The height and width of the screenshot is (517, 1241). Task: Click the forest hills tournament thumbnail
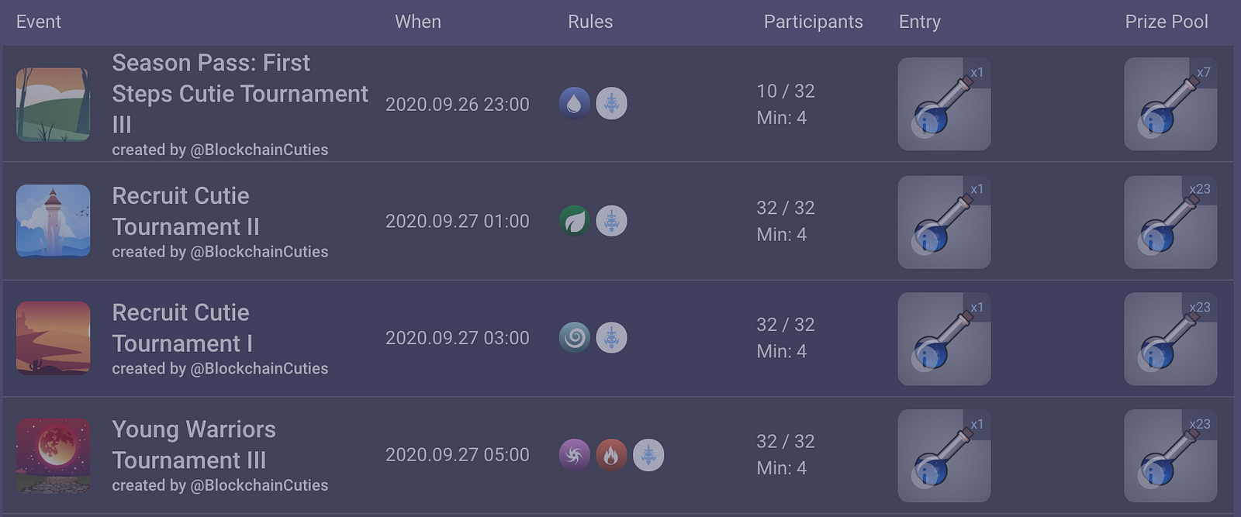click(54, 105)
